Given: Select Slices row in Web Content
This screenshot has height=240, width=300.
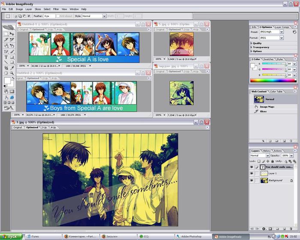Looking at the screenshot, I should point(263,111).
